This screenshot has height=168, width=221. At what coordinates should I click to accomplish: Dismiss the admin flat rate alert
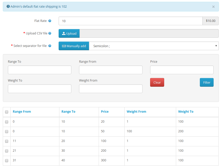tap(213, 7)
